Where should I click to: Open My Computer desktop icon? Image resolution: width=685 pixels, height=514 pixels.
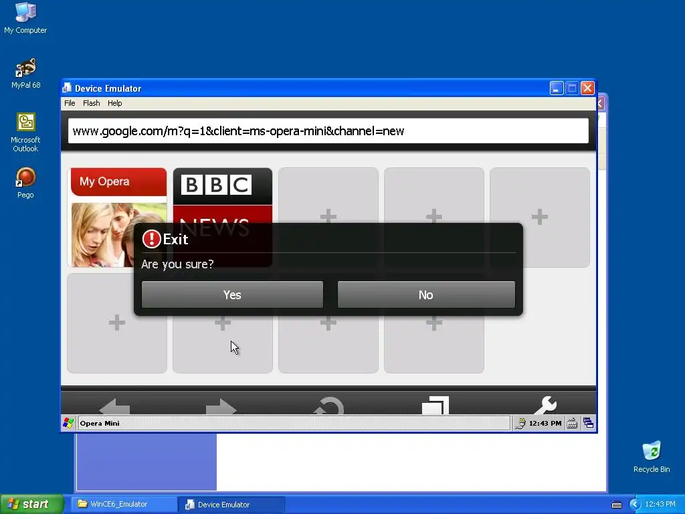pos(25,18)
